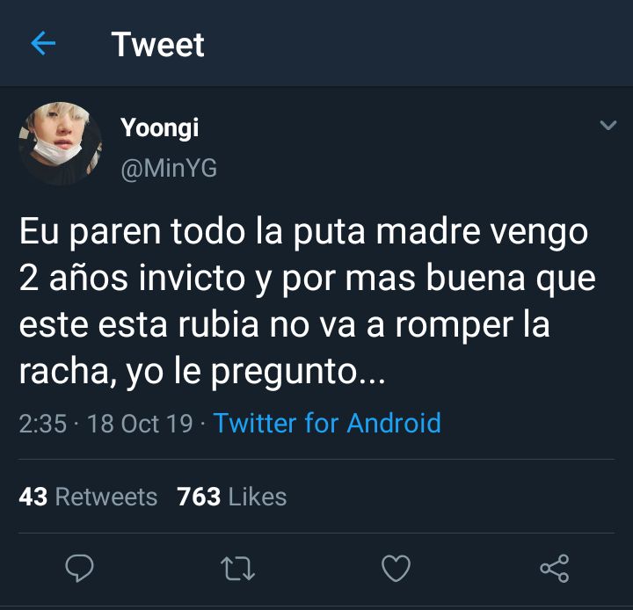Retweet using the looping arrows icon
The height and width of the screenshot is (610, 633).
tap(237, 569)
